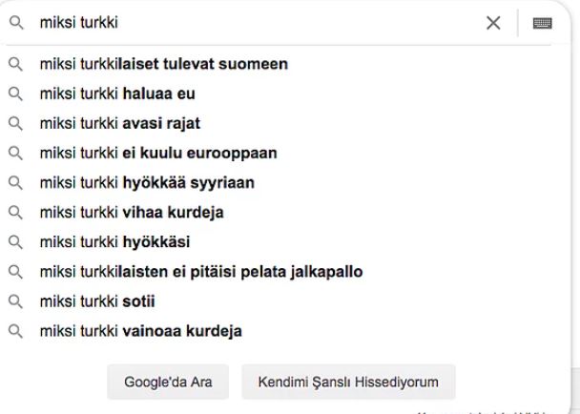
Task: Click the clear search X icon
Action: pos(493,23)
